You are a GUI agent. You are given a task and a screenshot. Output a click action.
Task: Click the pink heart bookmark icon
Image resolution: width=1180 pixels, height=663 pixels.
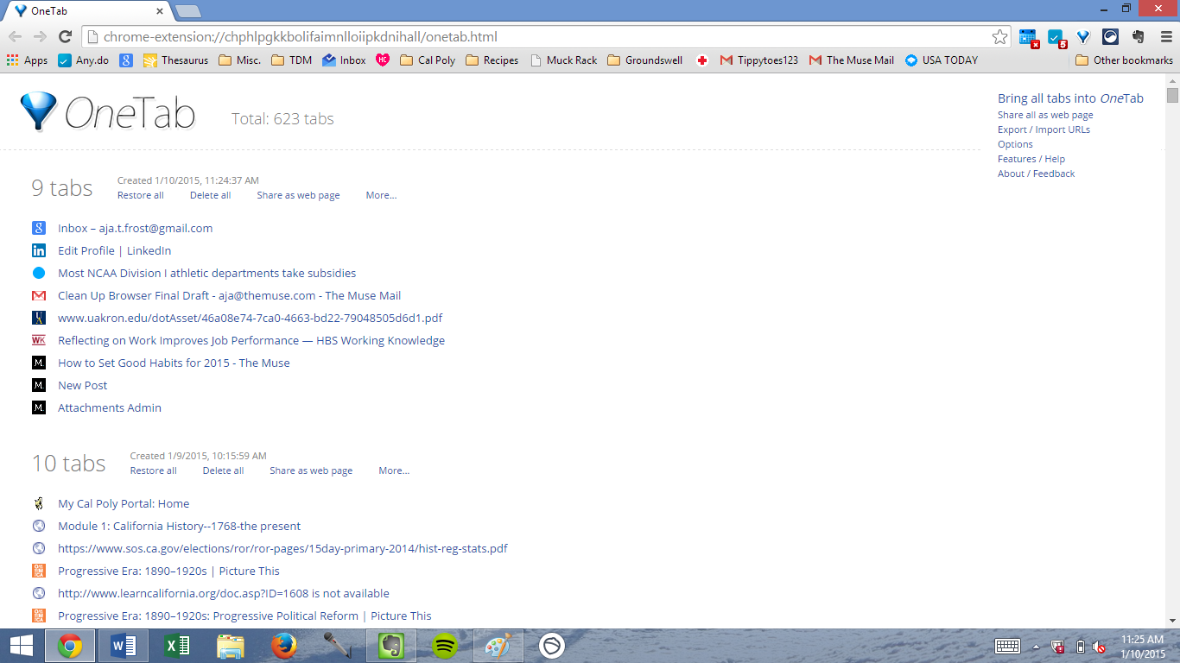click(383, 60)
